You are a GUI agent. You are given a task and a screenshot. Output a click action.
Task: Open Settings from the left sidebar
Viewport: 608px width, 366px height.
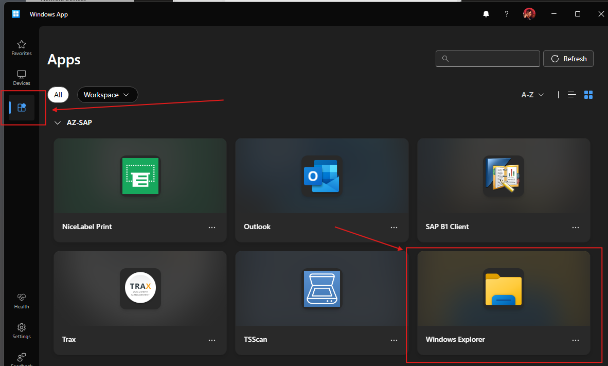point(22,330)
